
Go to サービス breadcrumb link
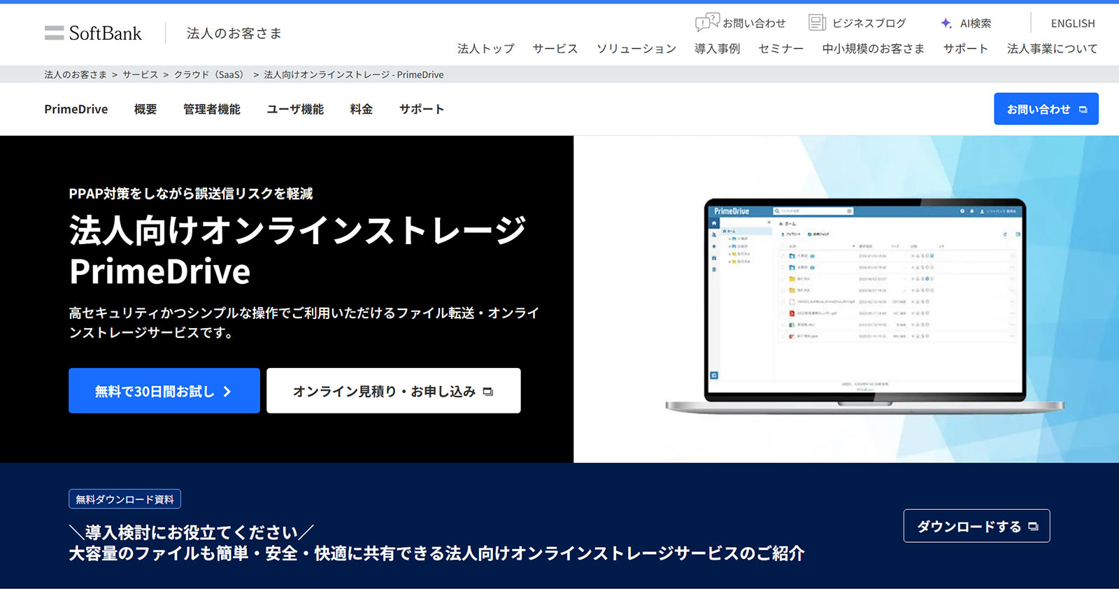140,74
